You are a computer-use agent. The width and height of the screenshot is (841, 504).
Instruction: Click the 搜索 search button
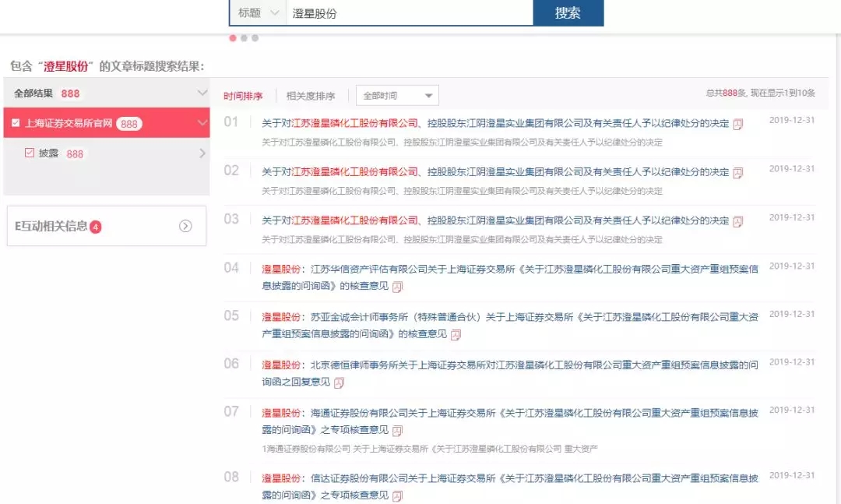(x=568, y=12)
